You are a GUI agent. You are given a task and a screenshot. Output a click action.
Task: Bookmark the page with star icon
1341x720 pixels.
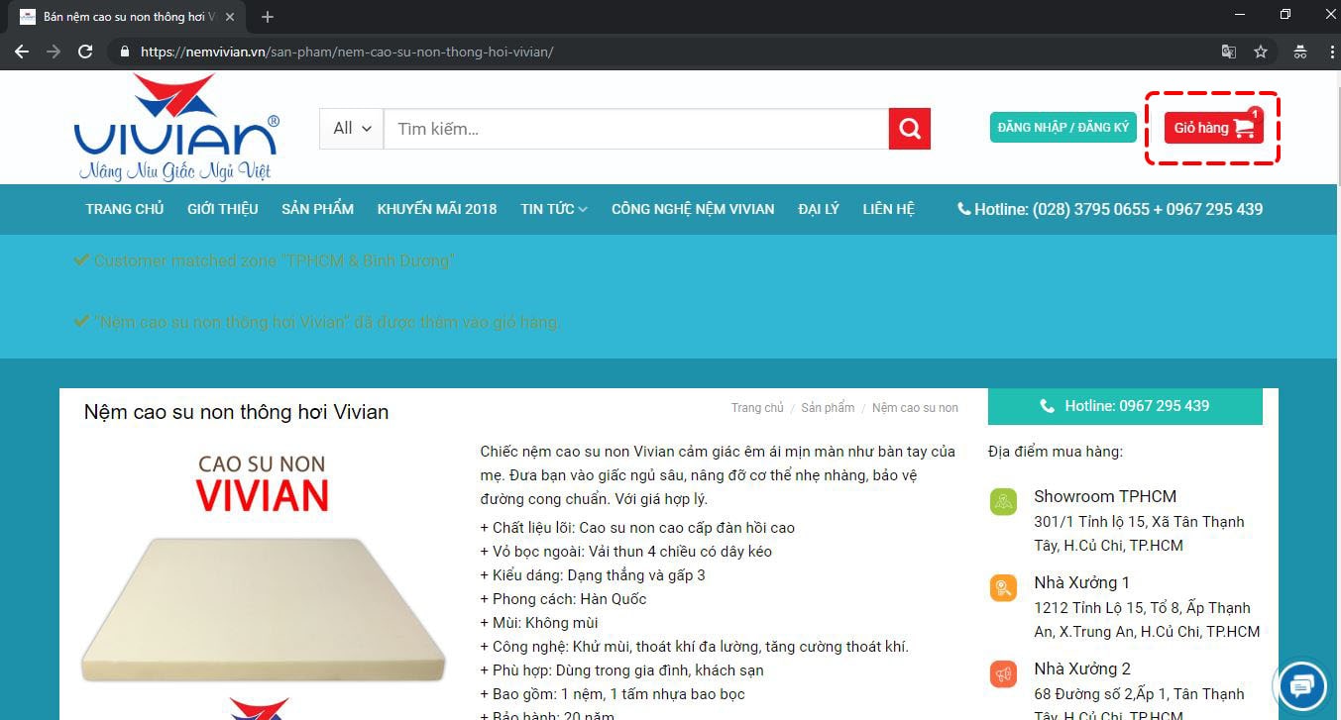(x=1261, y=51)
